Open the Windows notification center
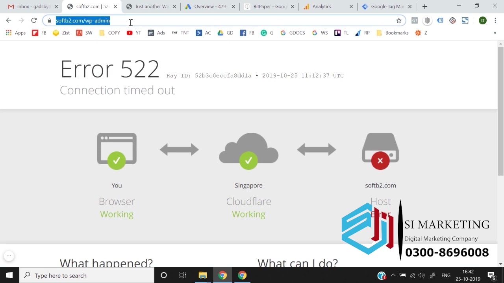Screen dimensions: 504x283 pos(491,276)
